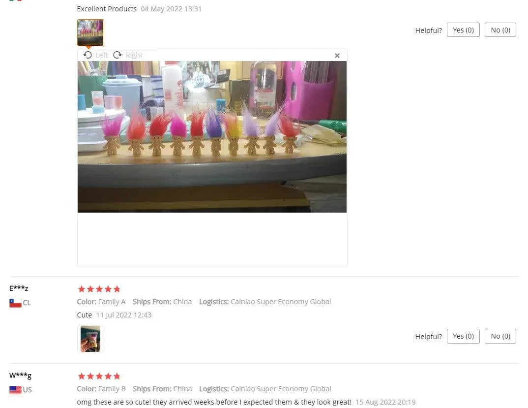Viewport: 528px width, 408px height.
Task: Click the 'omg these are so cute' review text
Action: pyautogui.click(x=214, y=402)
